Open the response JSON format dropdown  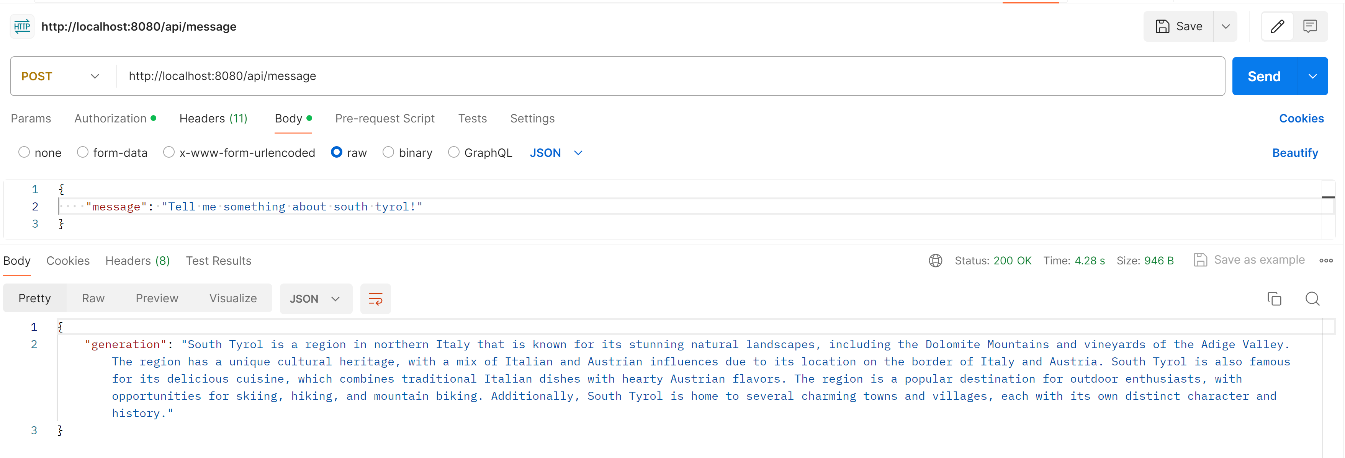click(x=315, y=299)
